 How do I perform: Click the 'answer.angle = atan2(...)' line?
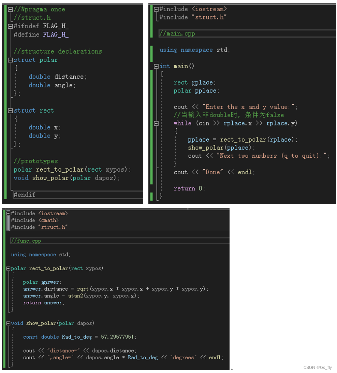(81, 296)
